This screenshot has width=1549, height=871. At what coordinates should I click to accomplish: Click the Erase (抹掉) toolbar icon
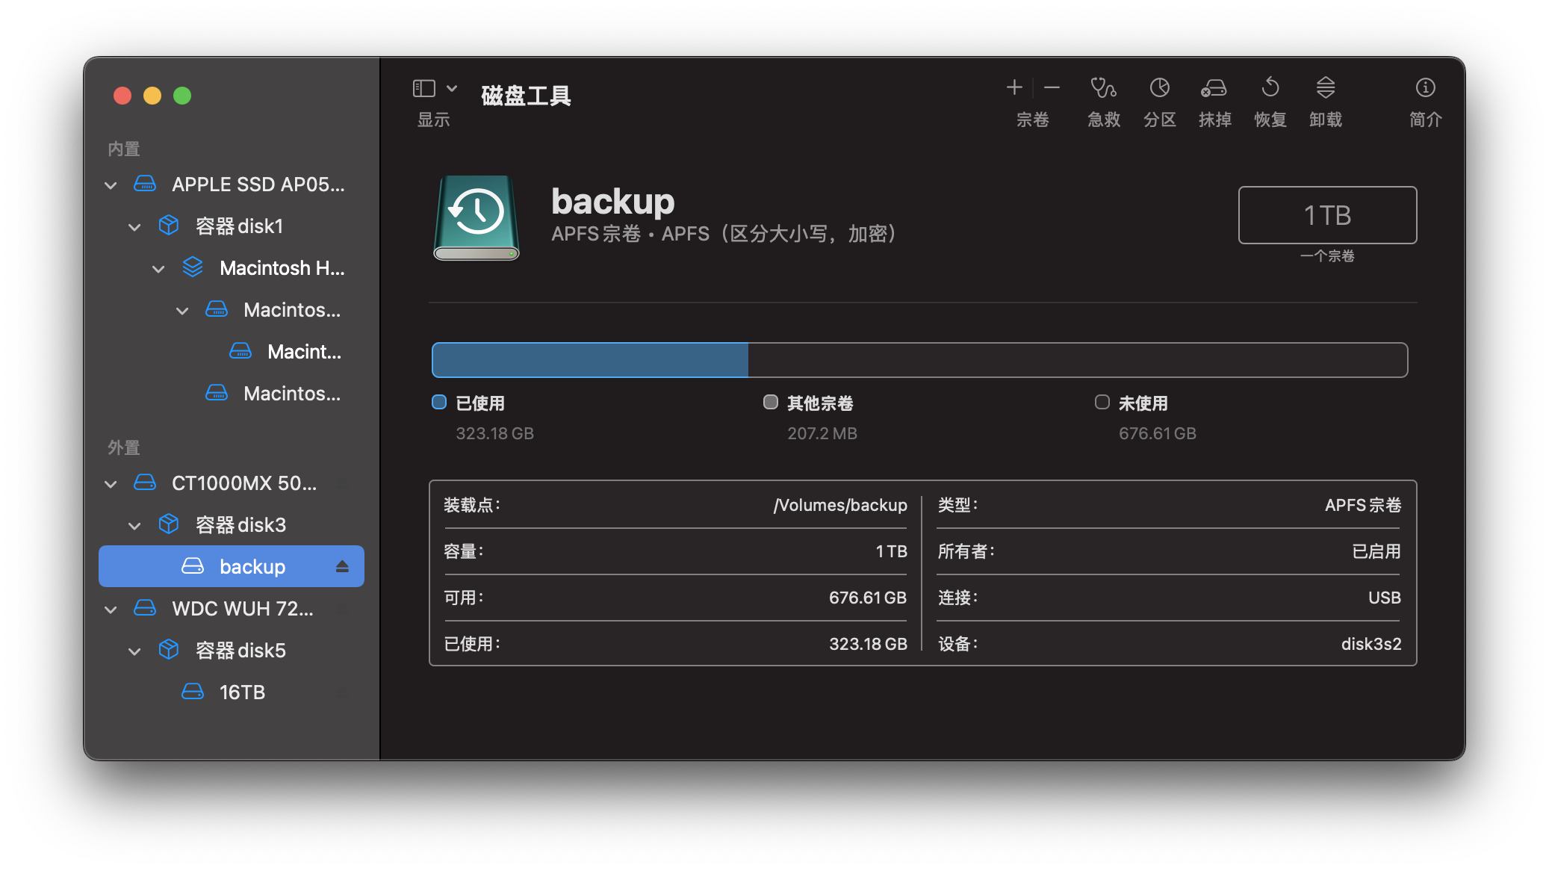point(1214,88)
